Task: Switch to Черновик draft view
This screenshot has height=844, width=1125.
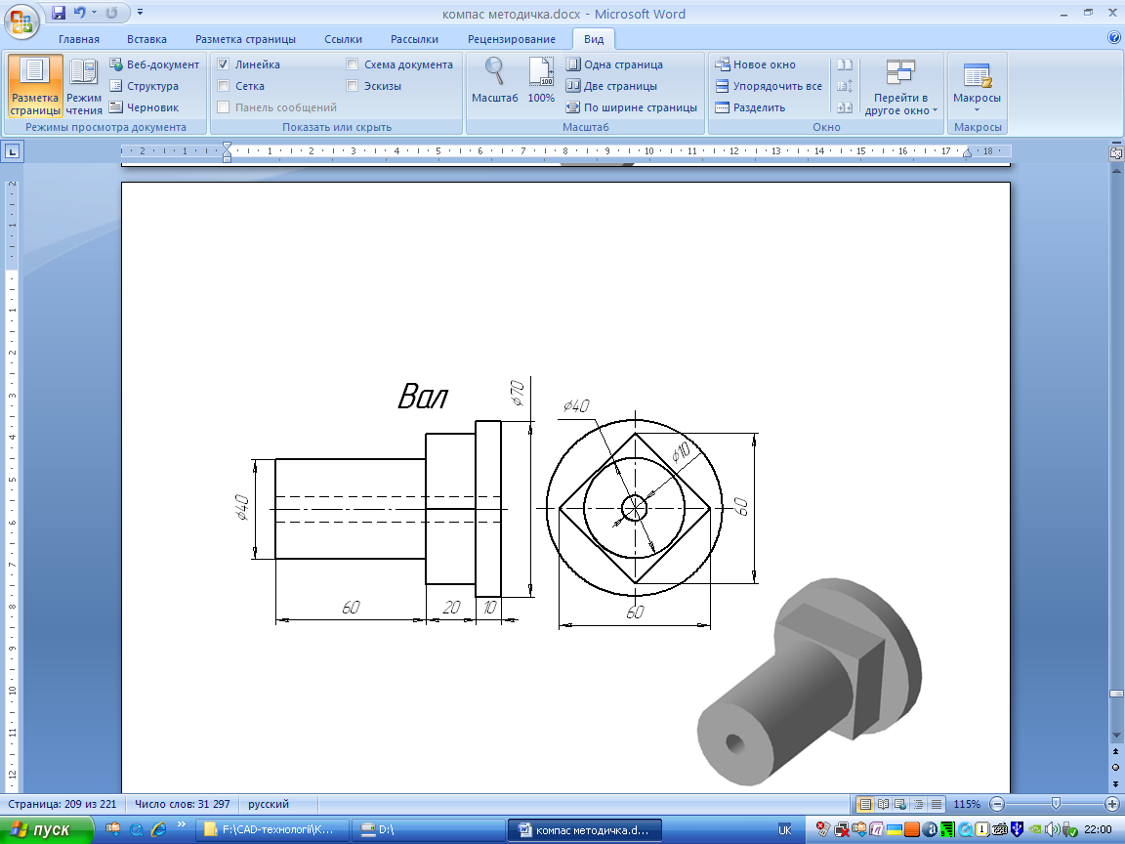Action: [x=145, y=107]
